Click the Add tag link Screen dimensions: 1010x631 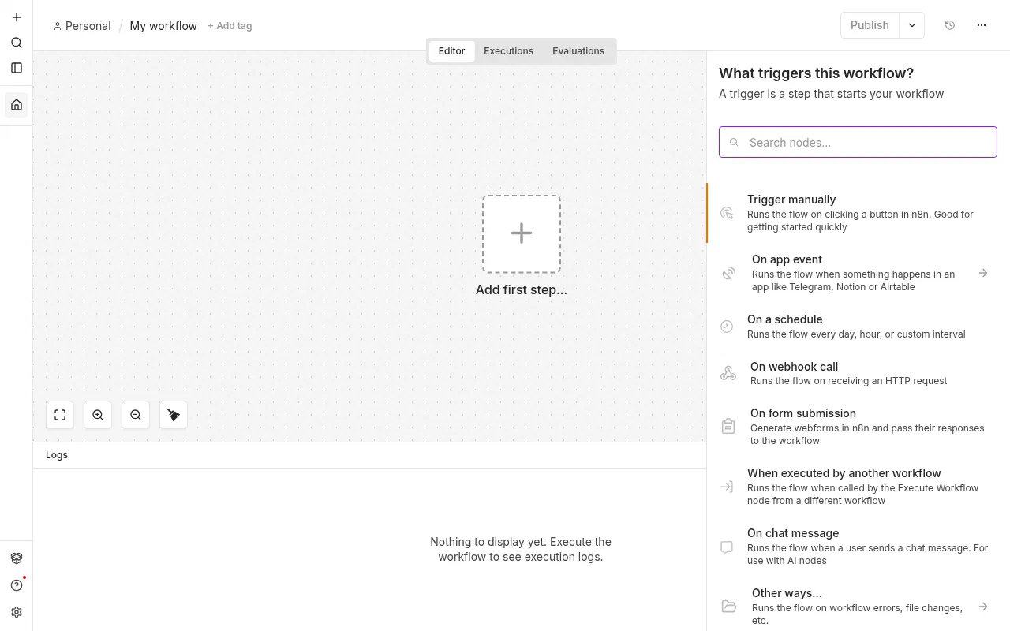coord(230,26)
